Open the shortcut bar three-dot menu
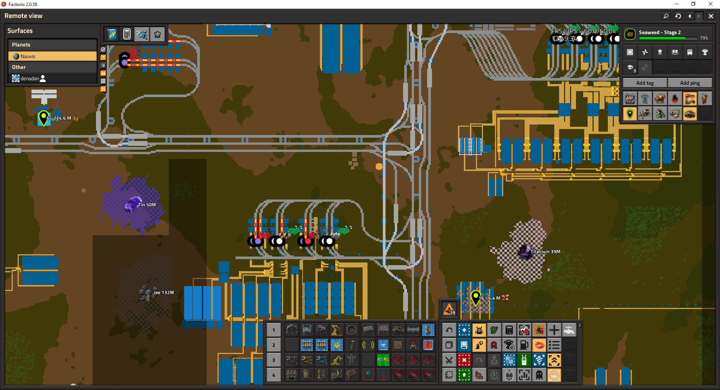Screen dimensions: 720x390 pyautogui.click(x=580, y=326)
